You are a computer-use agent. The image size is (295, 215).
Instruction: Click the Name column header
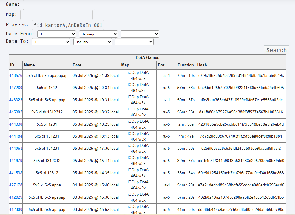(47, 65)
